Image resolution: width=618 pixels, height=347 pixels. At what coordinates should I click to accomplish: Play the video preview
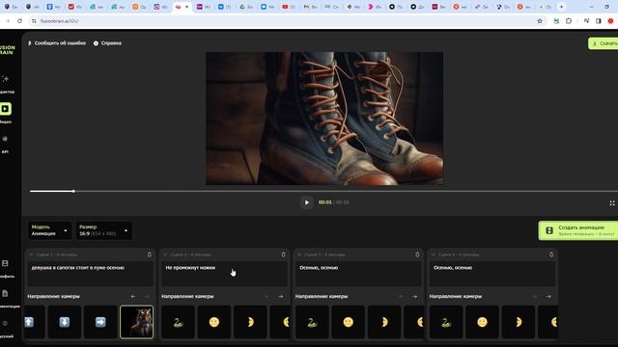[307, 202]
